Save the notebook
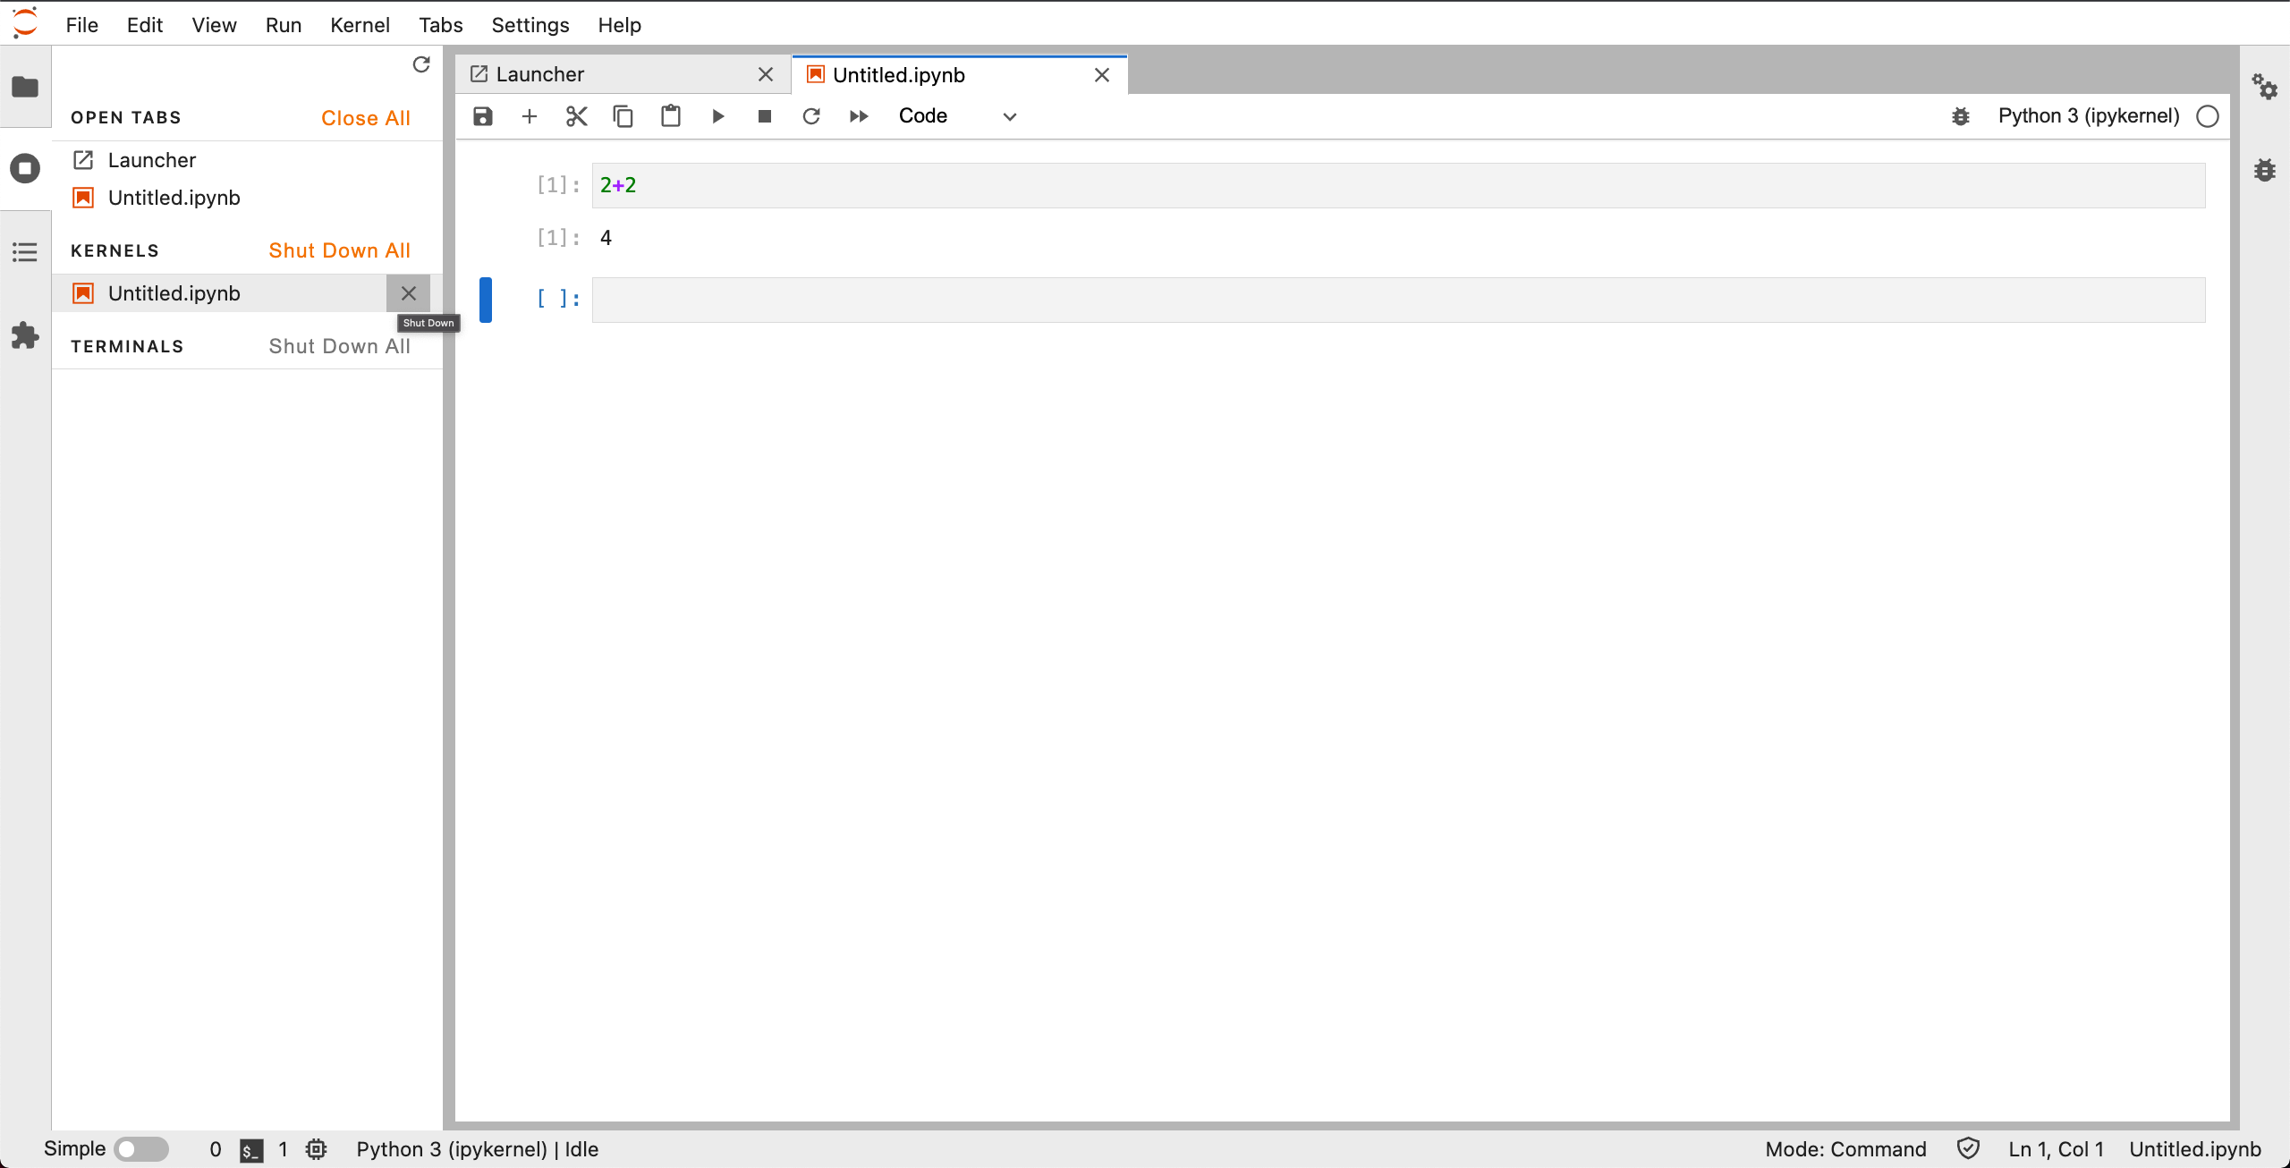The height and width of the screenshot is (1168, 2290). [482, 116]
